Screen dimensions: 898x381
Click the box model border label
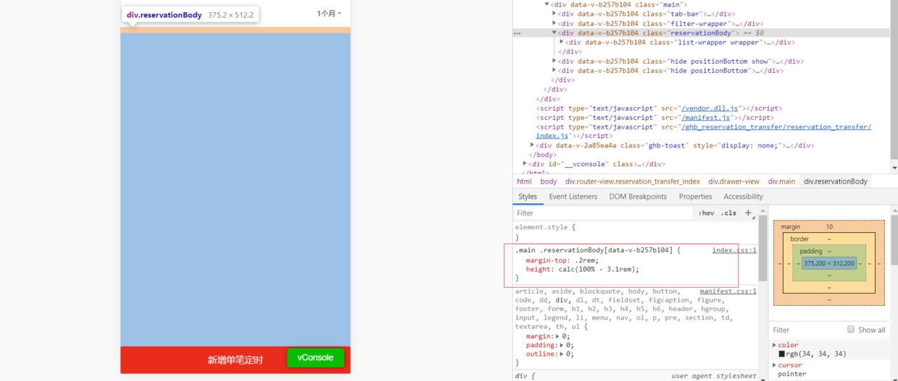click(x=800, y=239)
